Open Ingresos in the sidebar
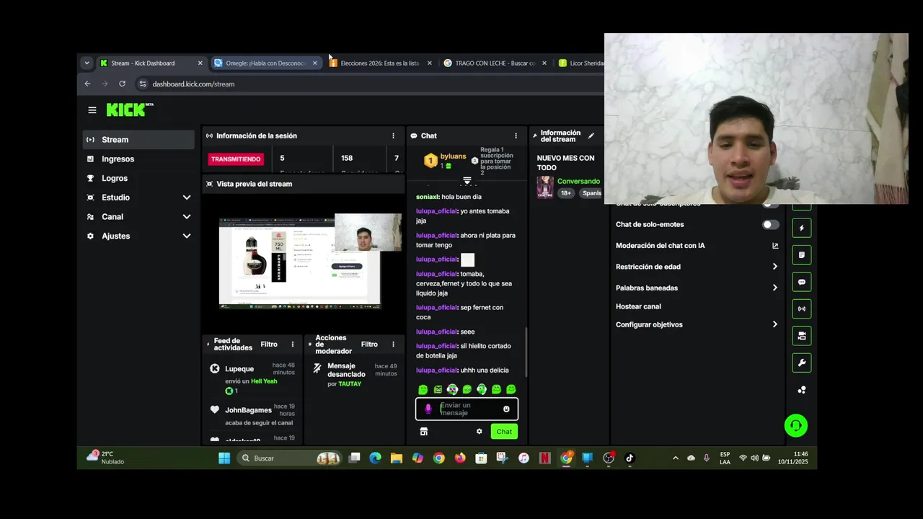The height and width of the screenshot is (519, 923). pyautogui.click(x=139, y=159)
